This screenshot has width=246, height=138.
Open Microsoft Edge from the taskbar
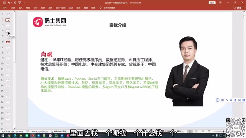(x=15, y=135)
